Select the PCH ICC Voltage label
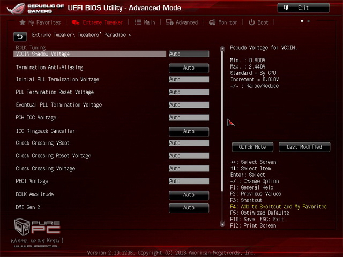Viewport: 343px width, 257px height. point(36,118)
